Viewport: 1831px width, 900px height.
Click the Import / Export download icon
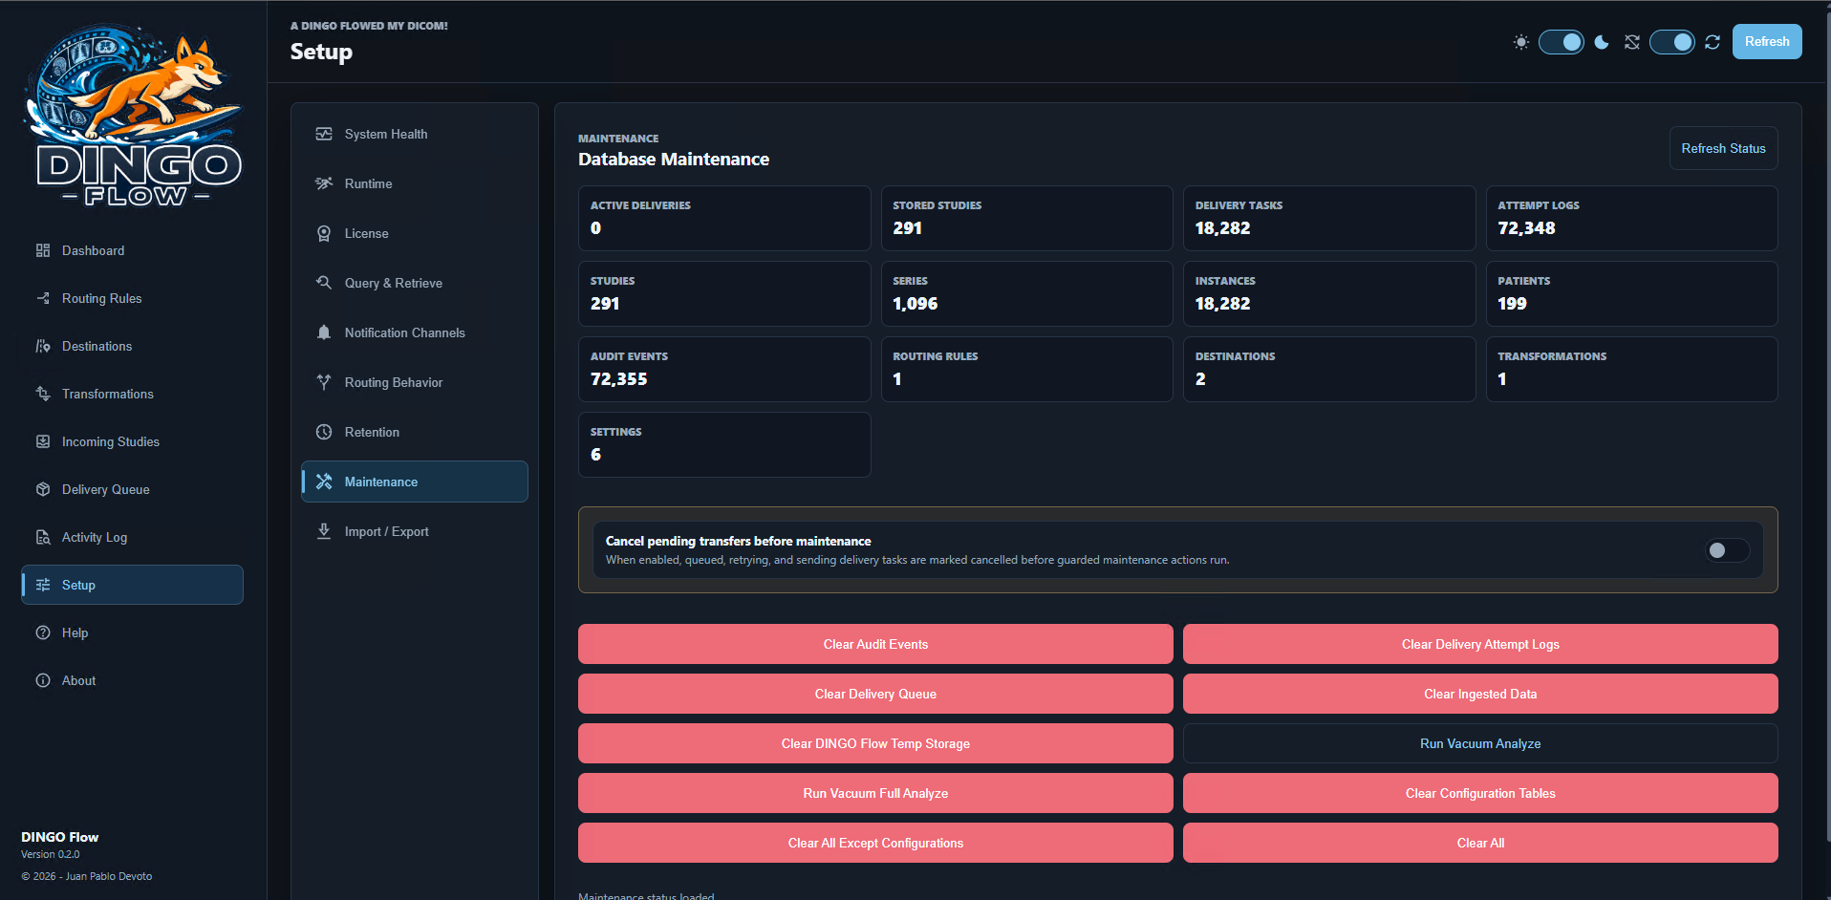pyautogui.click(x=324, y=531)
